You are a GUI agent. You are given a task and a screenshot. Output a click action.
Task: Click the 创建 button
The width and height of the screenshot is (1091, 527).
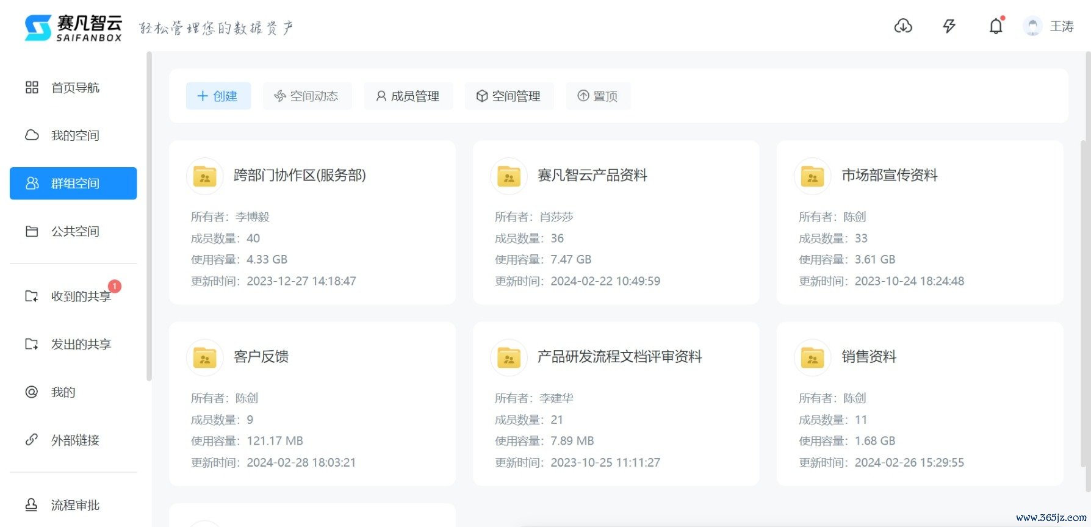218,96
